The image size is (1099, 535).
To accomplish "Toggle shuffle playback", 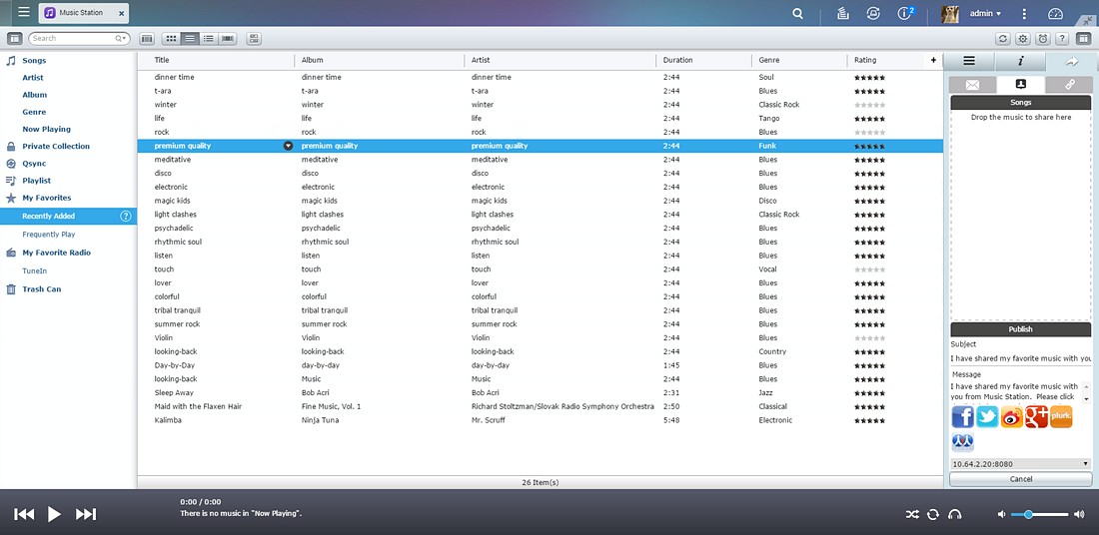I will click(x=912, y=515).
